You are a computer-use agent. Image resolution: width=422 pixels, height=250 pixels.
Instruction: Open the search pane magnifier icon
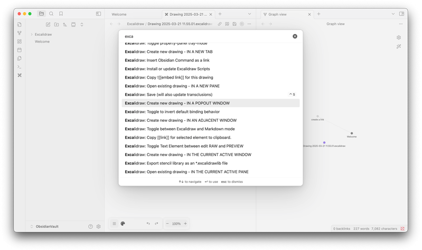[x=51, y=13]
